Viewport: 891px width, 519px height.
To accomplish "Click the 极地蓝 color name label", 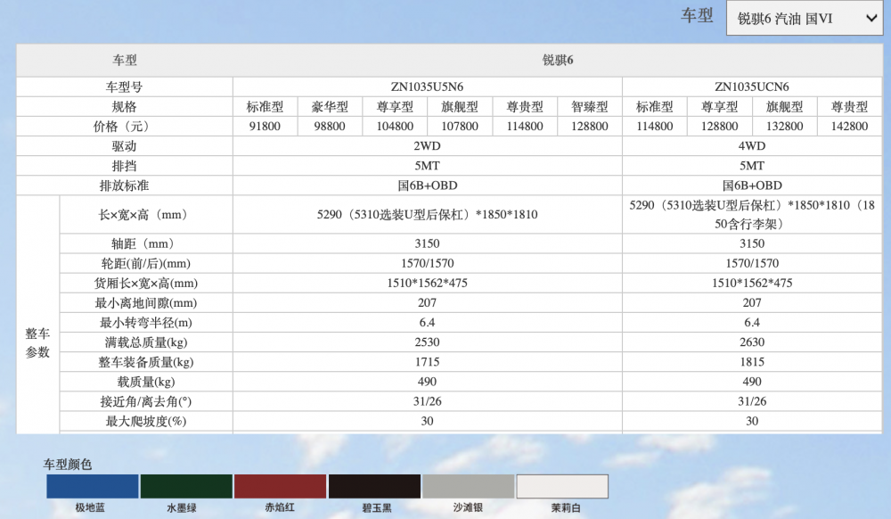I will pos(90,507).
